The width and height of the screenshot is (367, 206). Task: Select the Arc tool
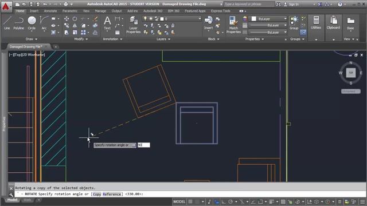tap(44, 23)
